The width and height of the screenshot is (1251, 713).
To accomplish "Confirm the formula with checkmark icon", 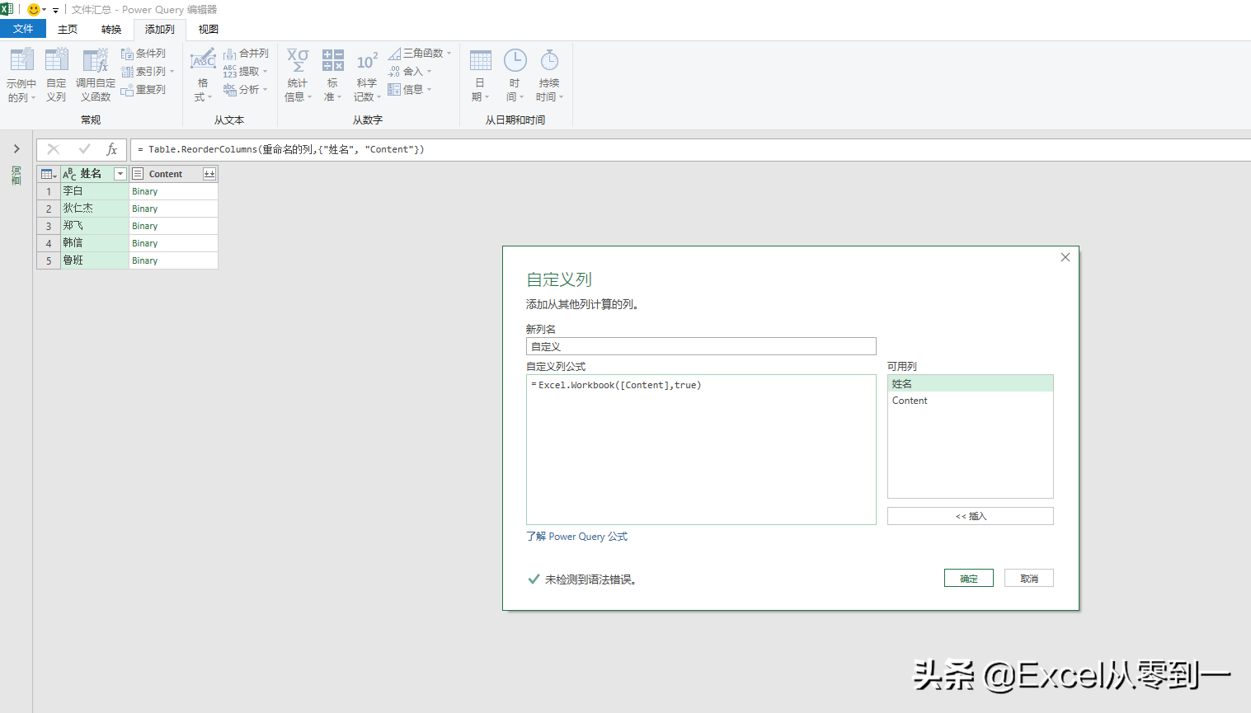I will tap(84, 149).
